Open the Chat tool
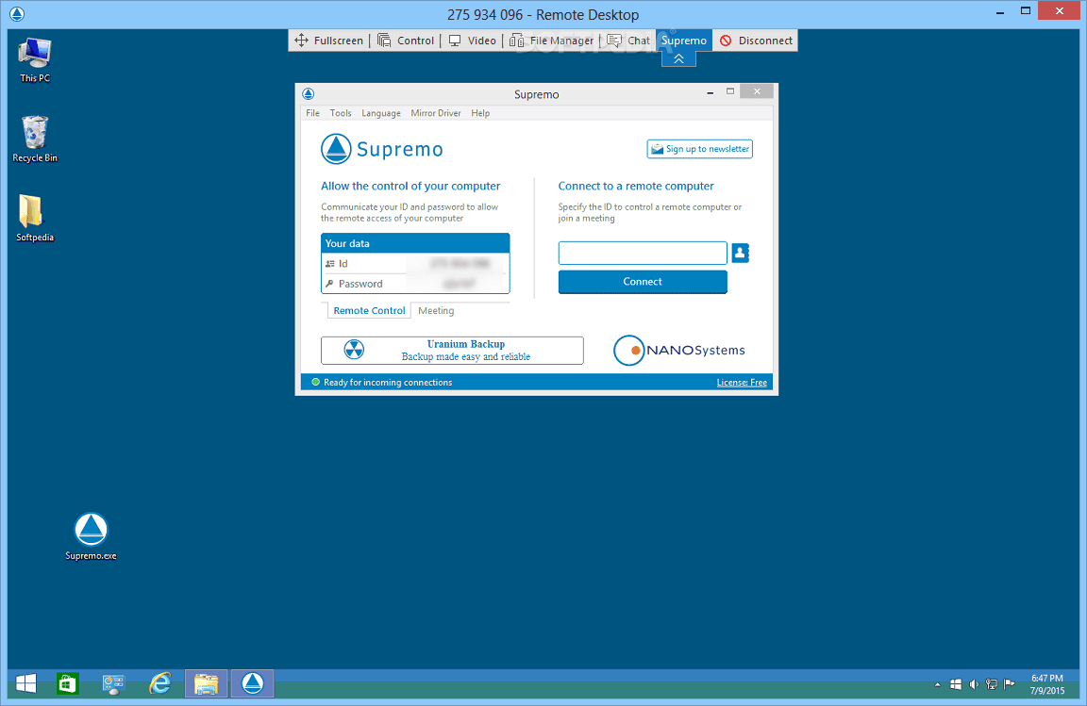The image size is (1087, 706). coord(628,41)
